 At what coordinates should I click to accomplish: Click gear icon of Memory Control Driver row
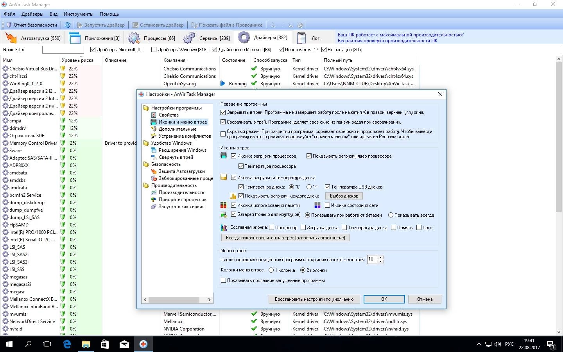click(5, 143)
